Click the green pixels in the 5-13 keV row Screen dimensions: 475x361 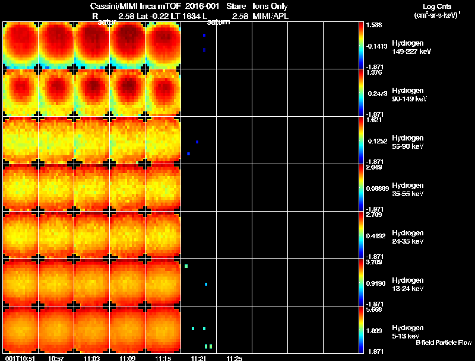click(x=208, y=346)
